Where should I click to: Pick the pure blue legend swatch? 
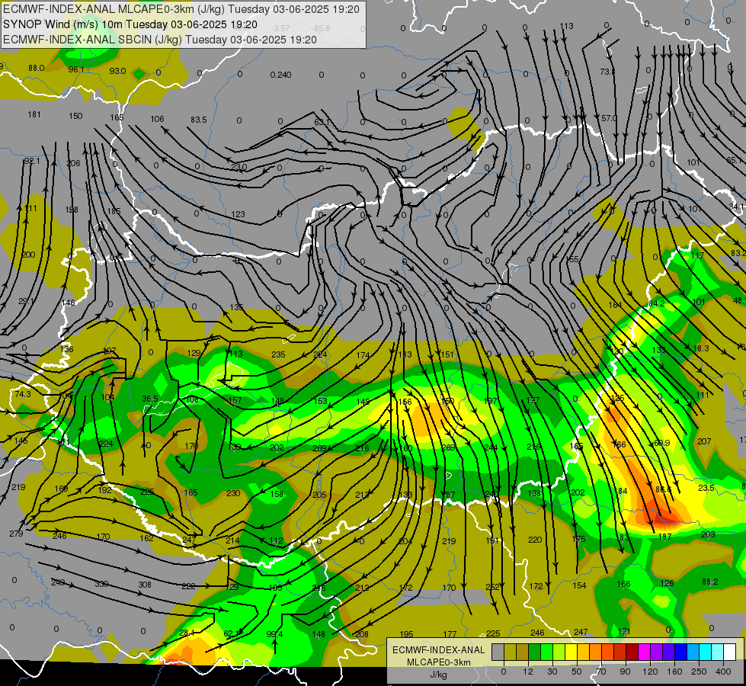[x=681, y=652]
